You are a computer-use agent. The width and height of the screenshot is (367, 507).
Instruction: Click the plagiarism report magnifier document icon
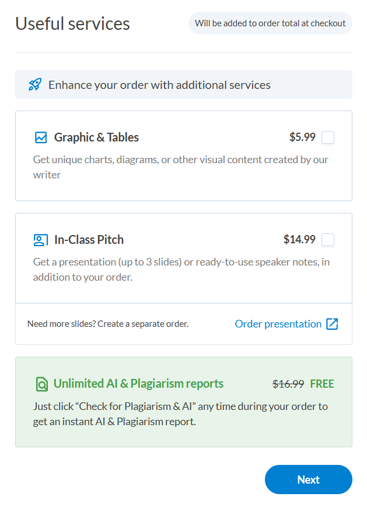tap(41, 384)
